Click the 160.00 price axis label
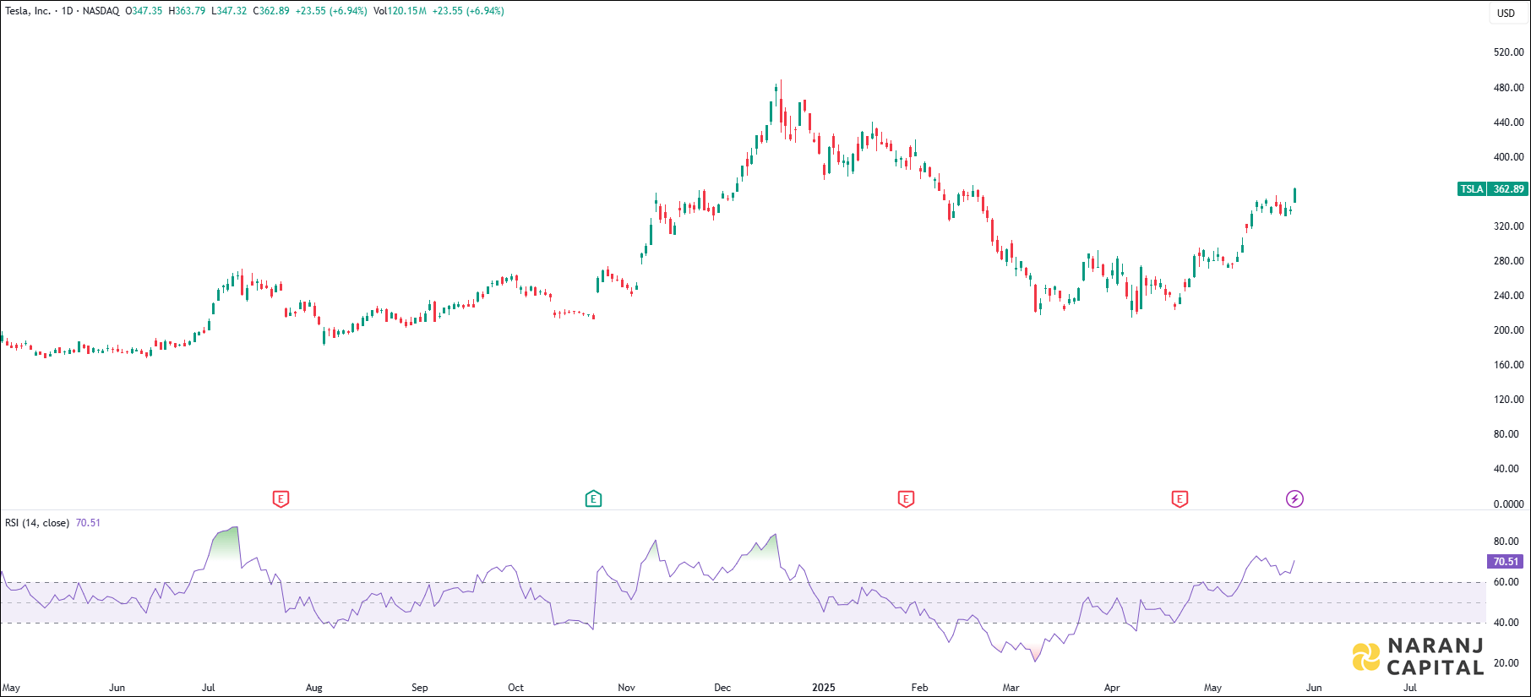 [1508, 365]
